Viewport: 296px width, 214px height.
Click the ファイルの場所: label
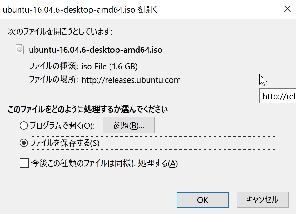coord(53,79)
